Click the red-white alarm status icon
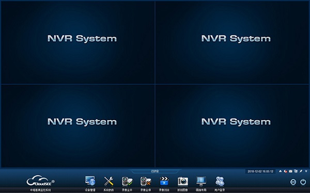 (285, 171)
